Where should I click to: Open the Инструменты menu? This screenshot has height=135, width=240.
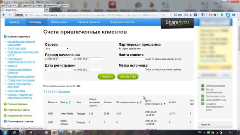tap(51, 6)
